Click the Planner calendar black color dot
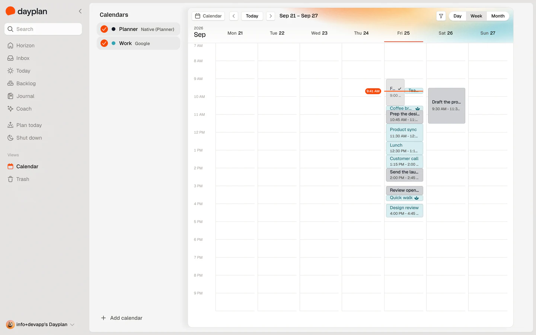The height and width of the screenshot is (335, 536). pyautogui.click(x=114, y=29)
